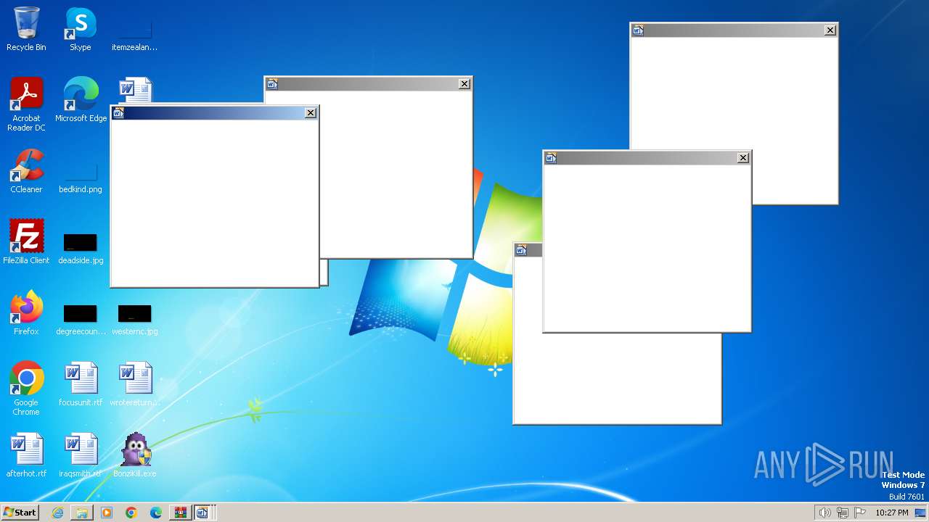Open Internet Explorer from the taskbar
The height and width of the screenshot is (522, 929).
click(x=57, y=513)
